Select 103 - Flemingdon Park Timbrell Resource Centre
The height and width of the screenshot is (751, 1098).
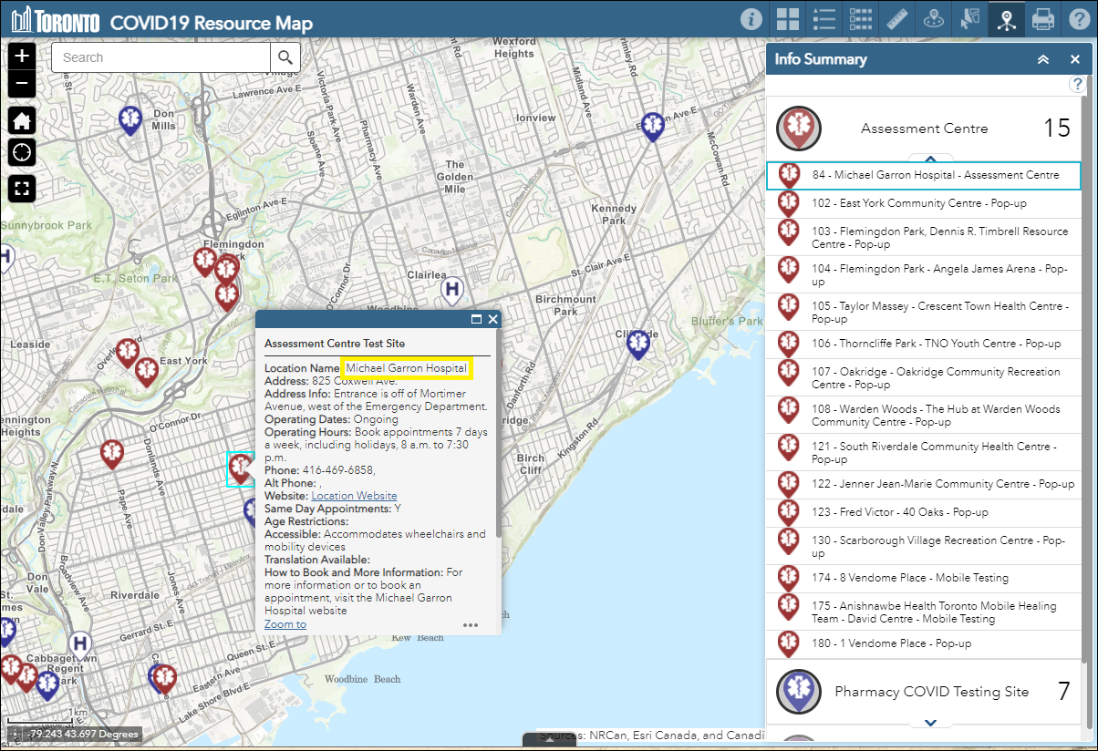click(x=924, y=238)
